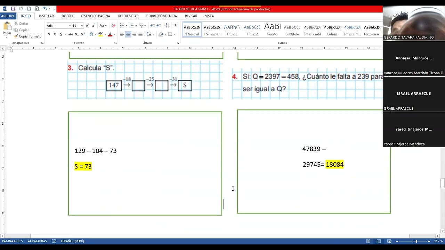
Task: Undo the last action
Action: (x=45, y=9)
